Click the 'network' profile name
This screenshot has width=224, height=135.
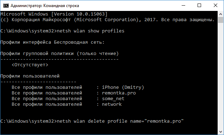(112, 104)
